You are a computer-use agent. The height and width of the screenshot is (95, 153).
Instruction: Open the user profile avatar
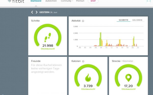click(x=148, y=1)
